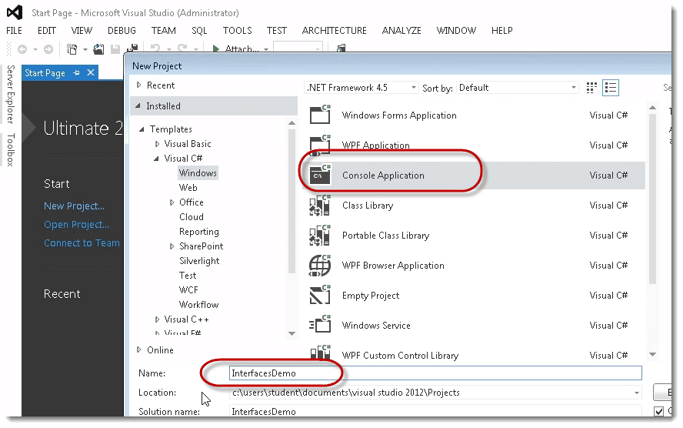Screen dimensions: 683x428
Task: Expand the SharePoint node
Action: pyautogui.click(x=172, y=246)
